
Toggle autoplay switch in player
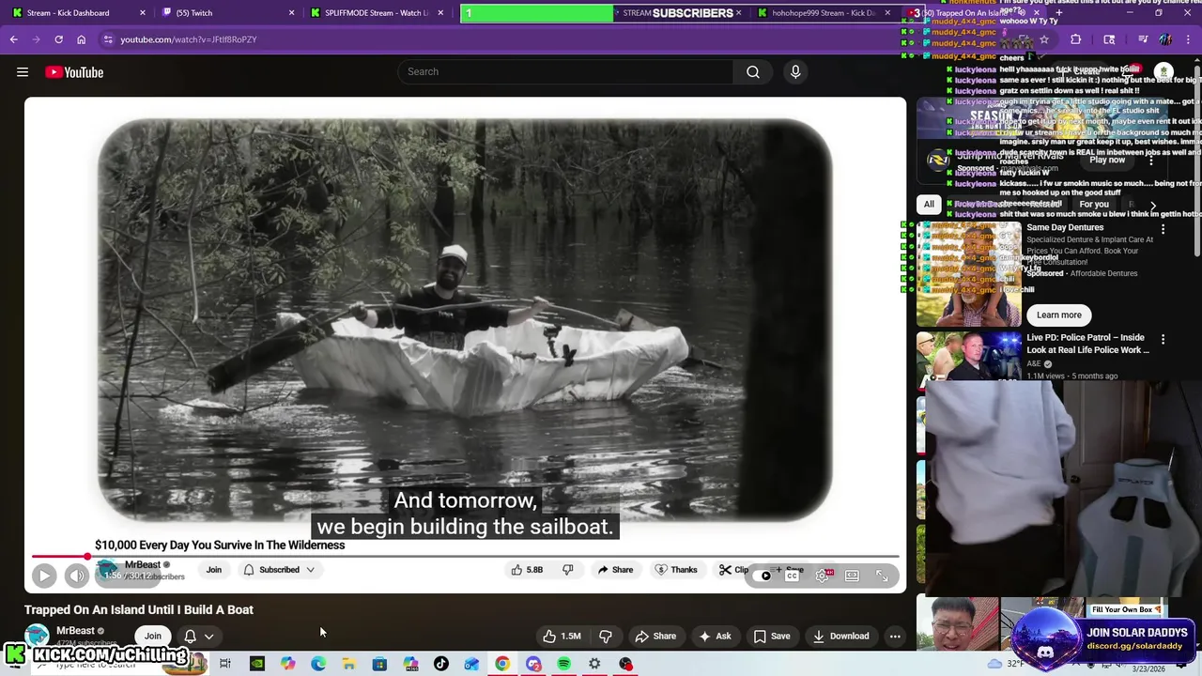(x=764, y=576)
